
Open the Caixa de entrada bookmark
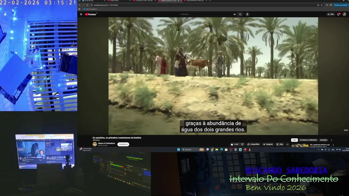[x=91, y=9]
